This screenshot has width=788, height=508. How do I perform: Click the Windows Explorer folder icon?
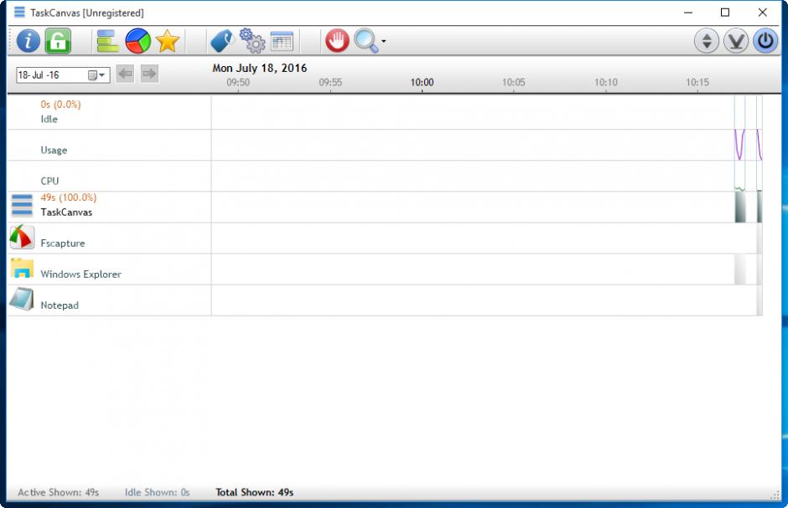(22, 269)
